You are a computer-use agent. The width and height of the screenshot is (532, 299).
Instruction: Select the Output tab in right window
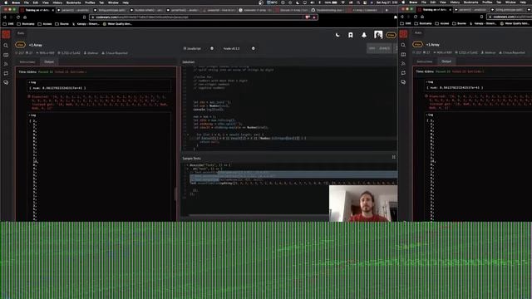click(446, 61)
